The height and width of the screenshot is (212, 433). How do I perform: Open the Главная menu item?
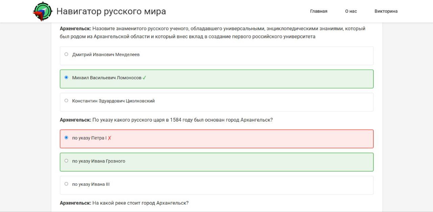(319, 11)
